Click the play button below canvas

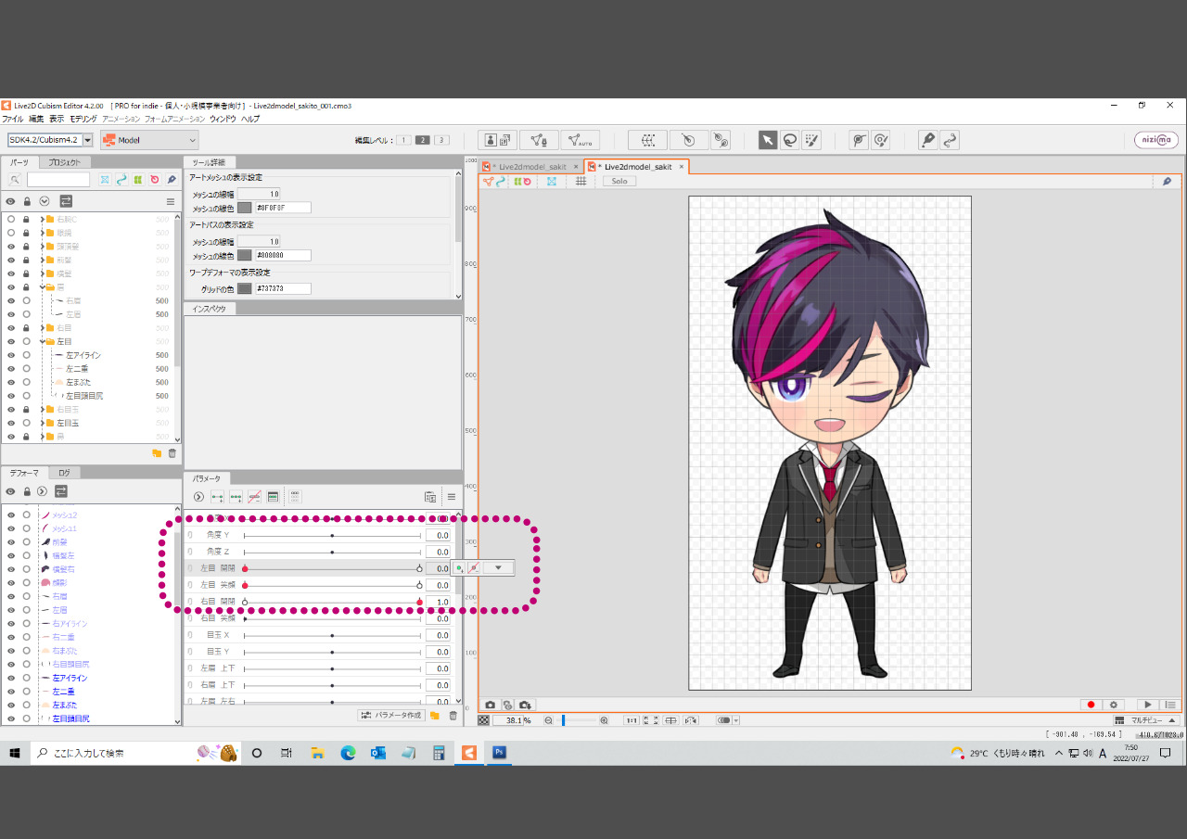tap(1148, 705)
